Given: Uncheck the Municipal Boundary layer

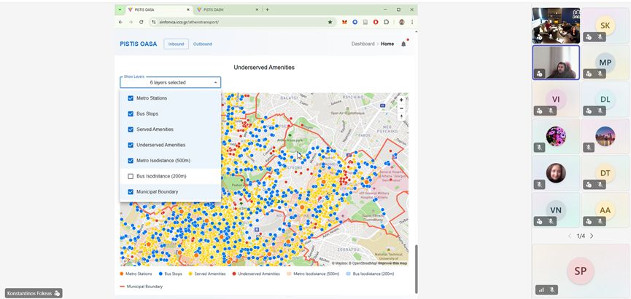Looking at the screenshot, I should 131,192.
